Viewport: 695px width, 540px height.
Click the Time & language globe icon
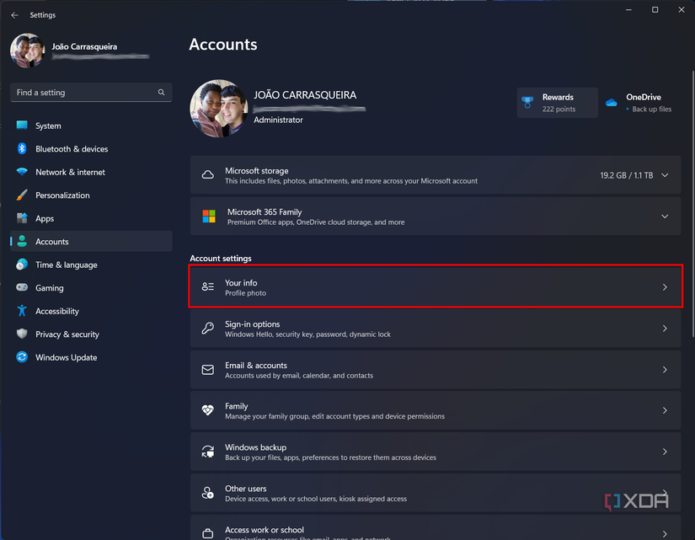[x=22, y=265]
